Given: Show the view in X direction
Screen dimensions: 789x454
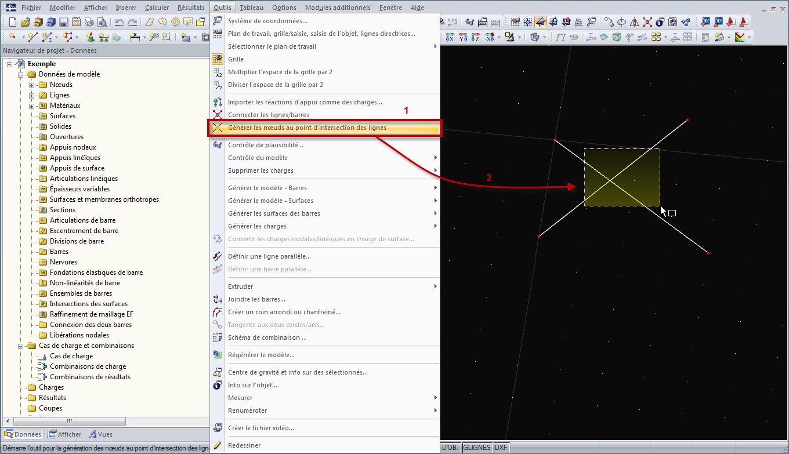Looking at the screenshot, I should tap(450, 37).
